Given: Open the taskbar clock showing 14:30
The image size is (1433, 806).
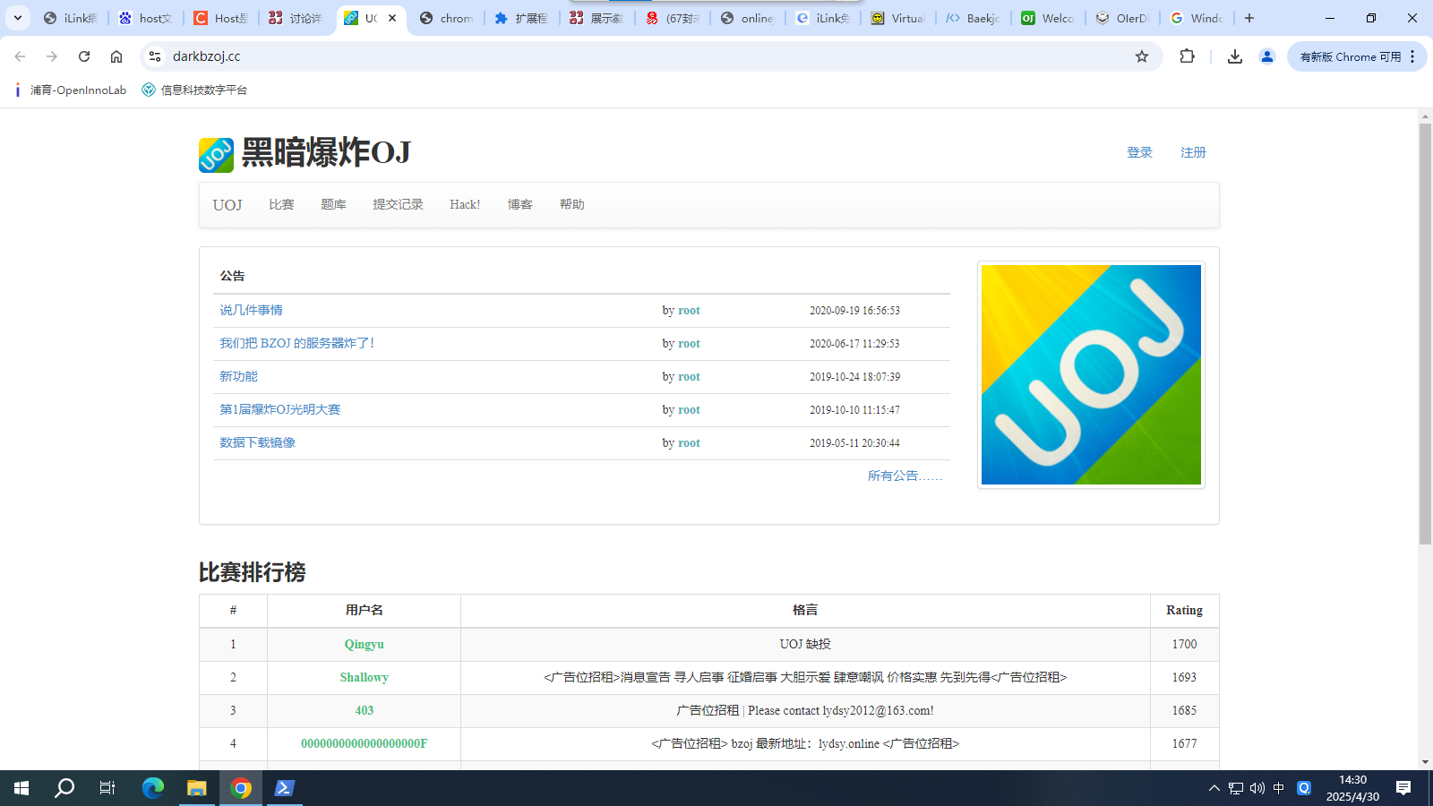Looking at the screenshot, I should (x=1352, y=788).
